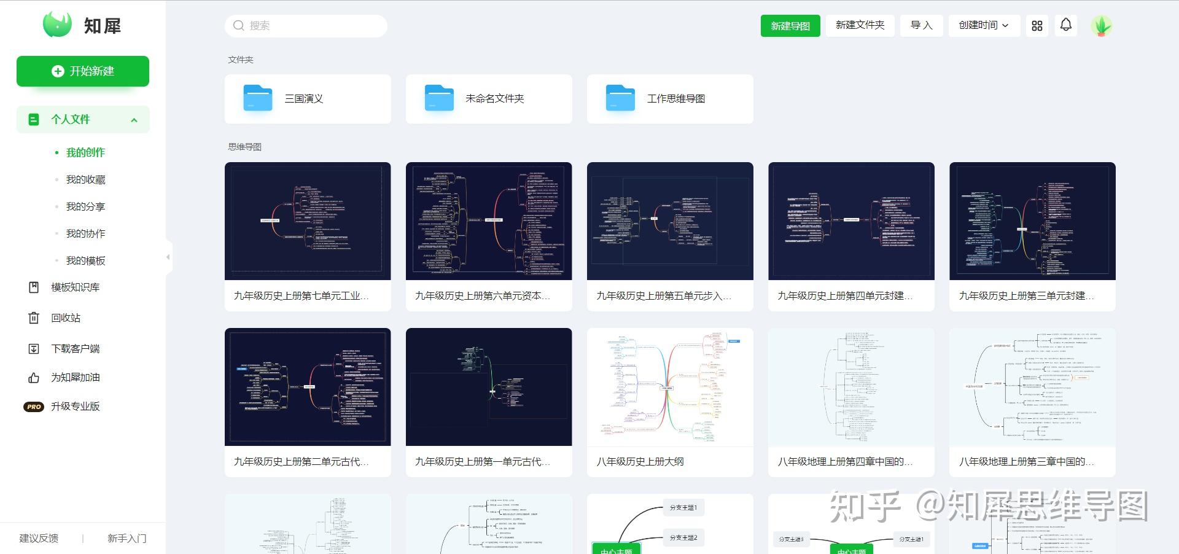Click the 新建导图 button
Image resolution: width=1179 pixels, height=554 pixels.
click(x=790, y=26)
